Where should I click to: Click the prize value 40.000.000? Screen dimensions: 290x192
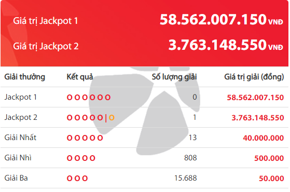coord(264,138)
